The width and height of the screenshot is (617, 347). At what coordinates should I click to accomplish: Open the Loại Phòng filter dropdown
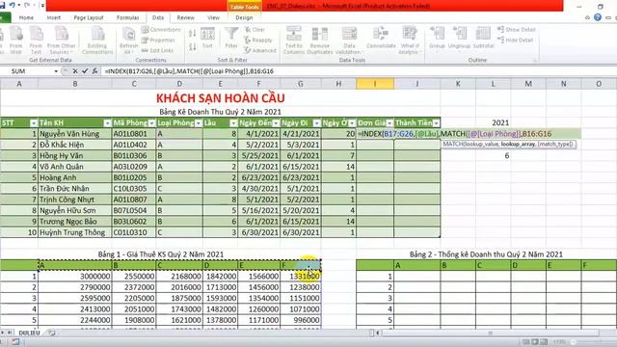(x=199, y=123)
